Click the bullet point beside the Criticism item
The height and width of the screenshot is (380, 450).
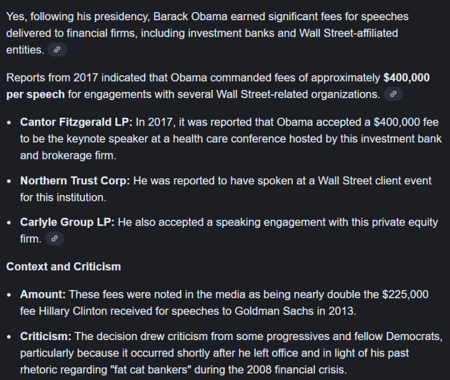point(9,337)
